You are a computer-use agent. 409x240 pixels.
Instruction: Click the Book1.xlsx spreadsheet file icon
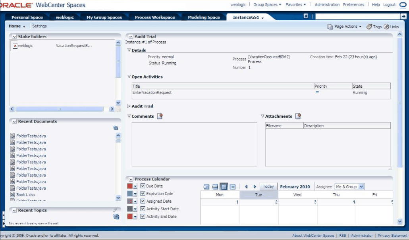(x=12, y=194)
